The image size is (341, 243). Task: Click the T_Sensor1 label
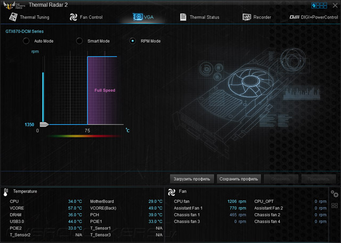click(x=101, y=228)
